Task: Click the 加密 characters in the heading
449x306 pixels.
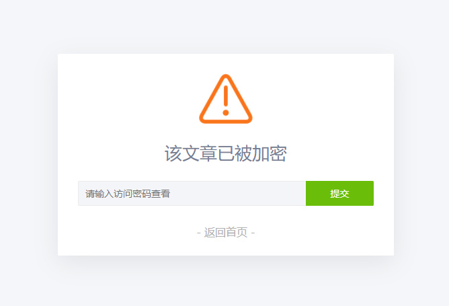Action: 270,153
